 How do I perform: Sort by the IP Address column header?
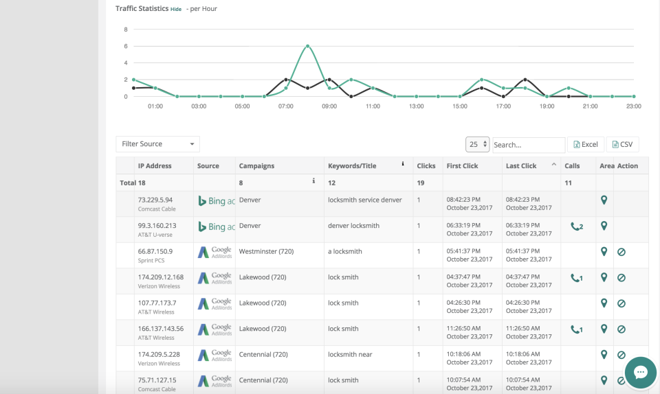155,165
